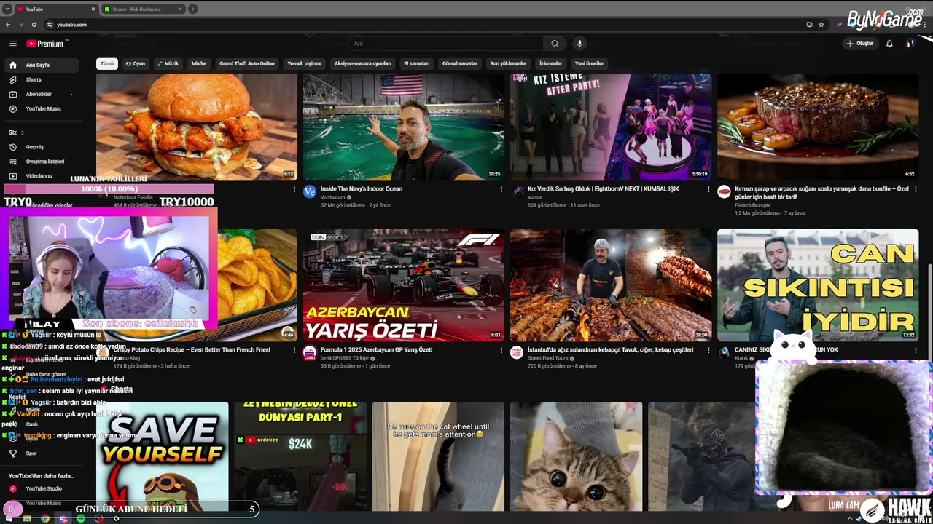The width and height of the screenshot is (933, 524).
Task: Open options for the Azerbaycan GP Yarış Özeti video
Action: 501,350
